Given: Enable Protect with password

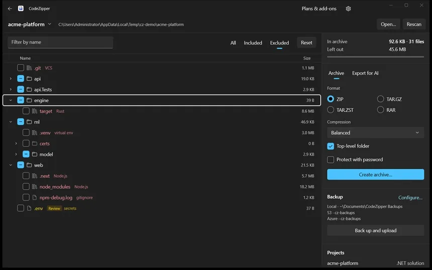Looking at the screenshot, I should click(x=331, y=160).
